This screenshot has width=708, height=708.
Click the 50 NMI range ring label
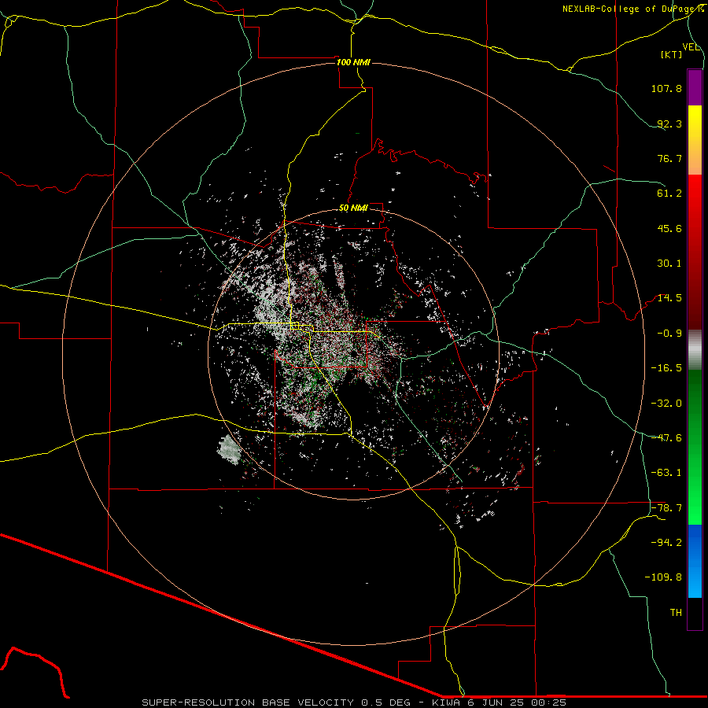[353, 208]
